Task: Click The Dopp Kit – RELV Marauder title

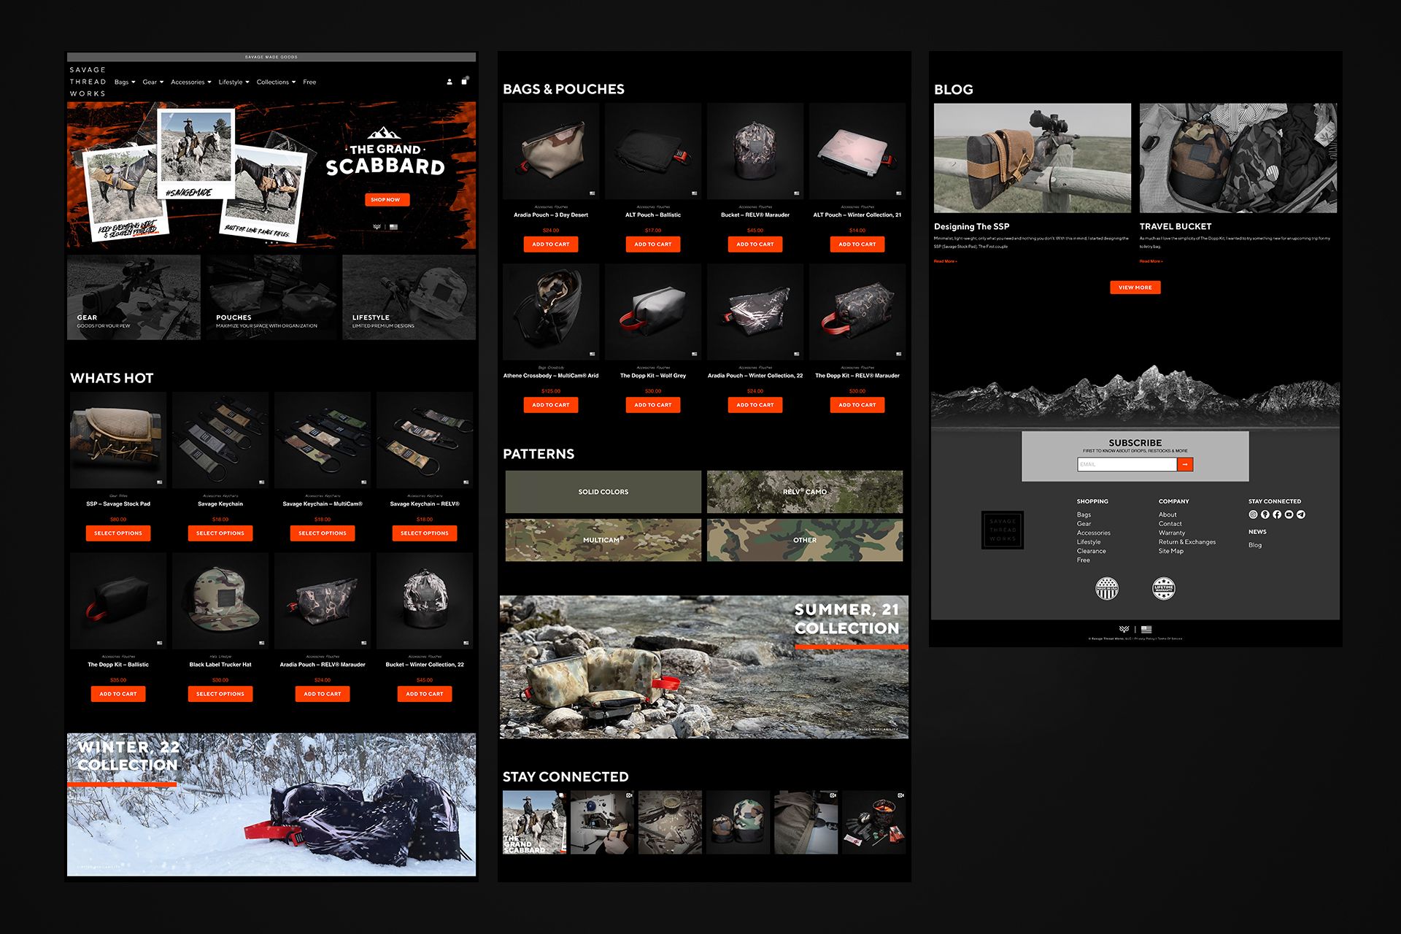Action: click(x=857, y=375)
